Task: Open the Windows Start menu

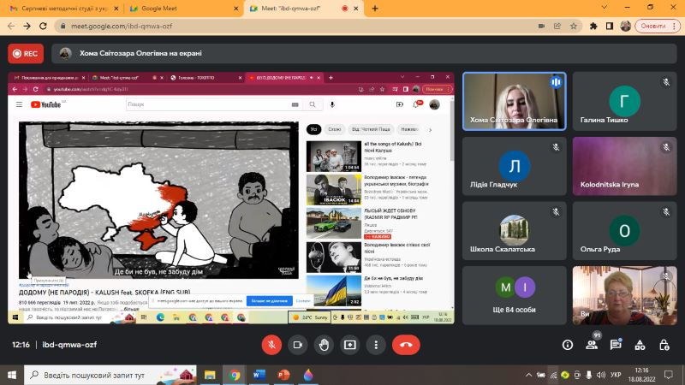Action: [x=11, y=375]
